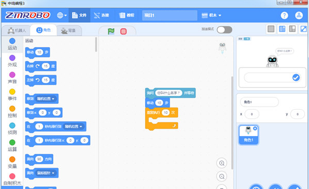Viewport: 309px width, 189px height.
Task: Click the question text in ask block
Action: tap(168, 93)
